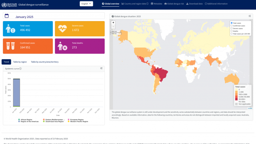The height and width of the screenshot is (144, 256).
Task: Toggle South-East Asia Region legend series
Action: (x=53, y=121)
